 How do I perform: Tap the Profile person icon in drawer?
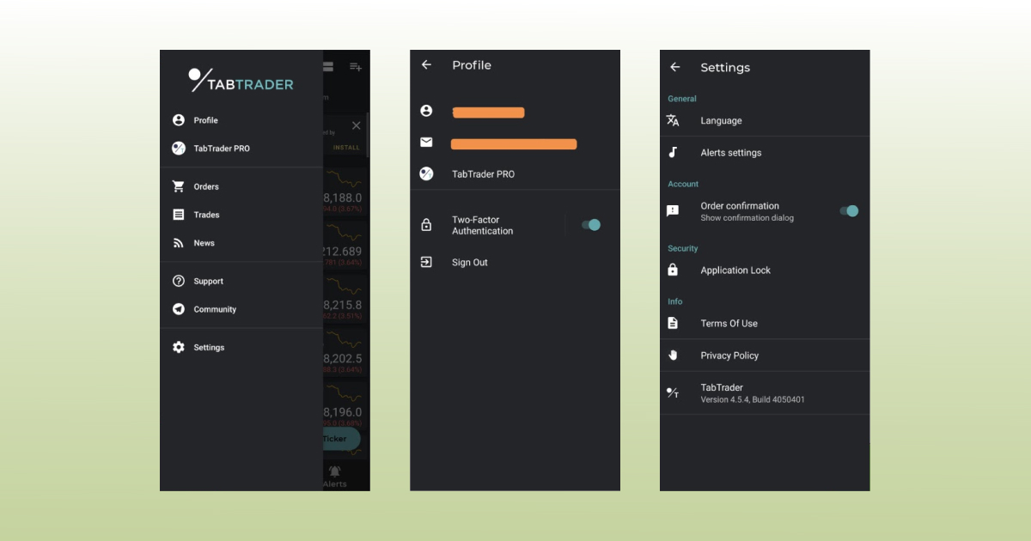click(x=179, y=120)
